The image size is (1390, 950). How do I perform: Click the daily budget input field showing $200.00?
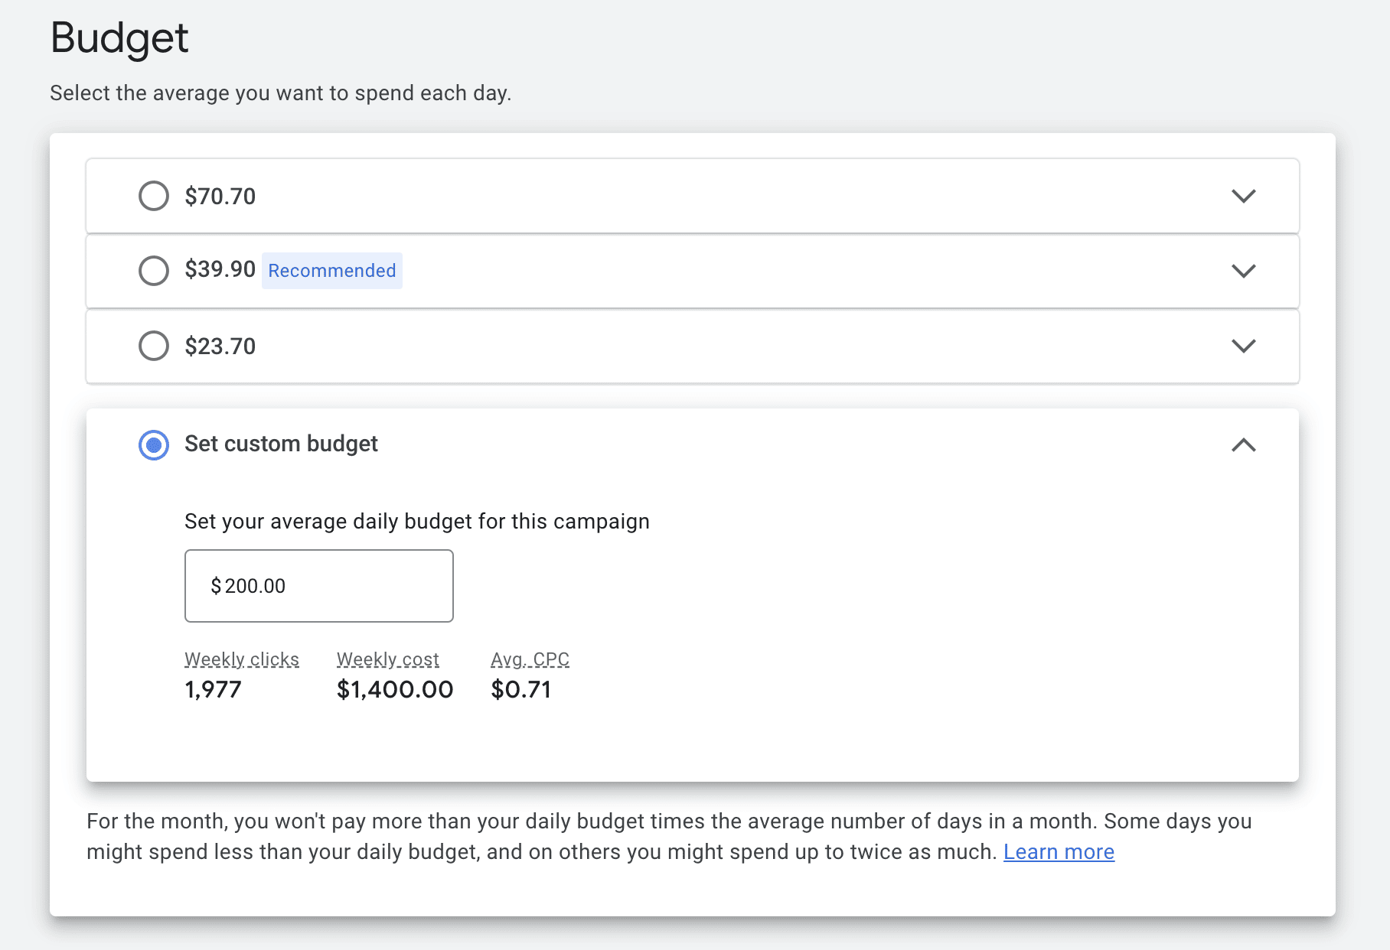(x=319, y=586)
